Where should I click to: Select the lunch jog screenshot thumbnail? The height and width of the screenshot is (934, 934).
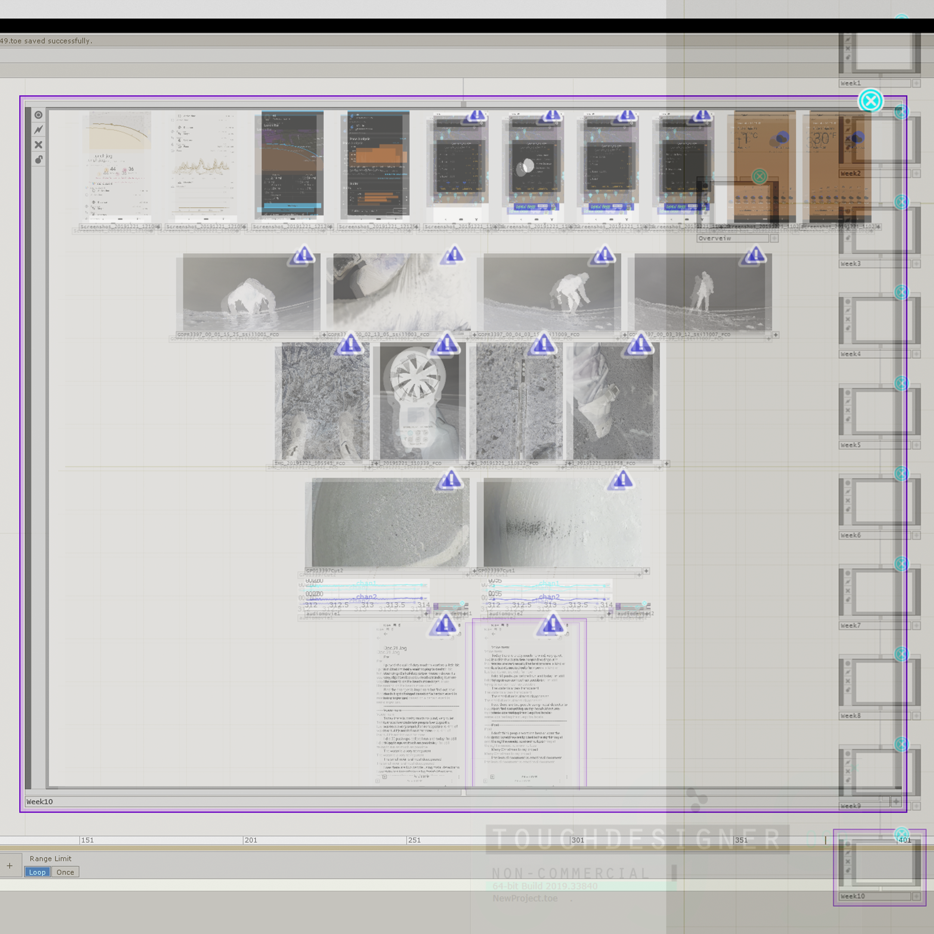120,166
